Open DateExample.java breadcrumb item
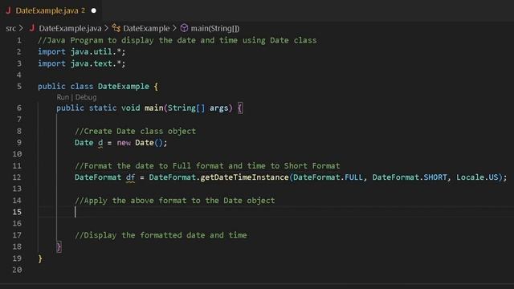 click(x=70, y=29)
